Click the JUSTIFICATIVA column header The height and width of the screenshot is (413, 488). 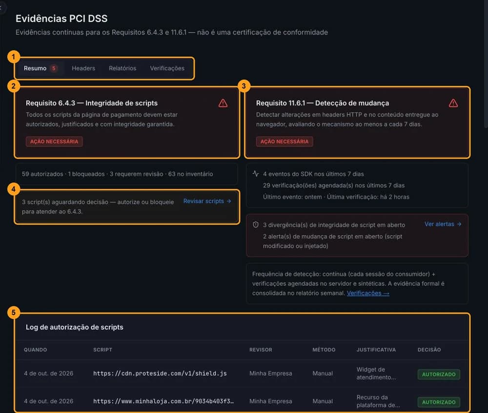click(376, 350)
